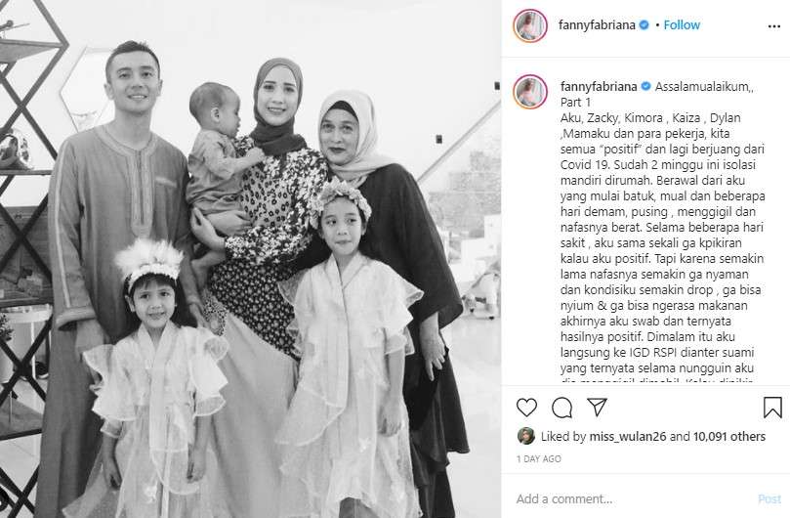This screenshot has height=518, width=790.
Task: View the 10,091 others who liked
Action: [x=729, y=436]
